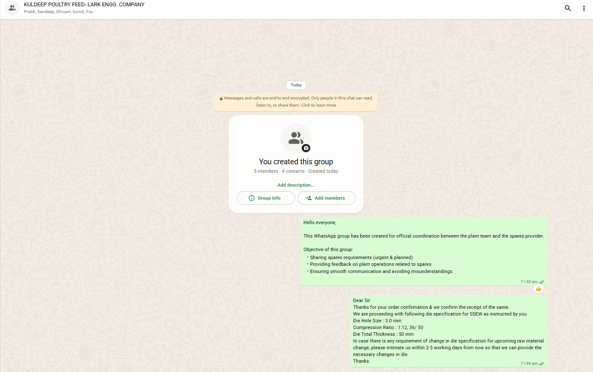Click the Add description link
Image resolution: width=593 pixels, height=372 pixels.
[x=296, y=185]
